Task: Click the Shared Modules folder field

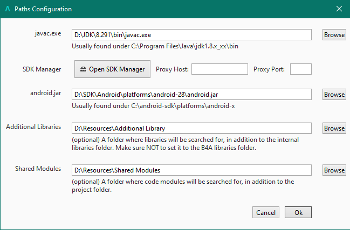Action: tap(191, 170)
